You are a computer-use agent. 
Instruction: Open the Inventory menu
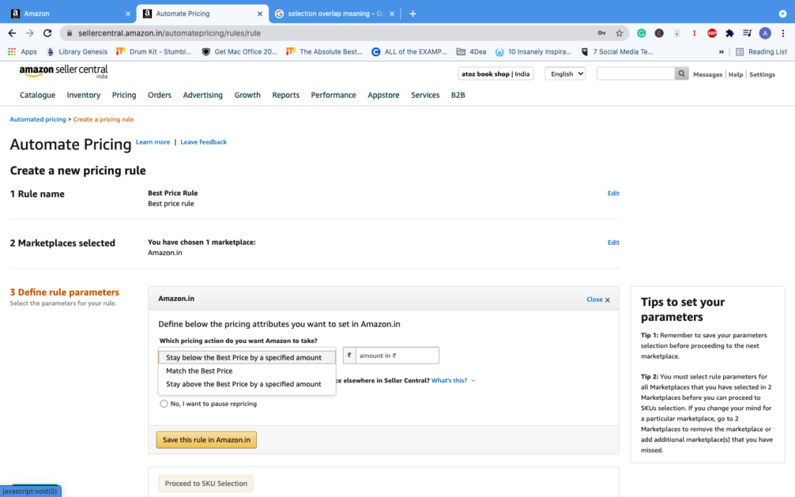tap(84, 95)
